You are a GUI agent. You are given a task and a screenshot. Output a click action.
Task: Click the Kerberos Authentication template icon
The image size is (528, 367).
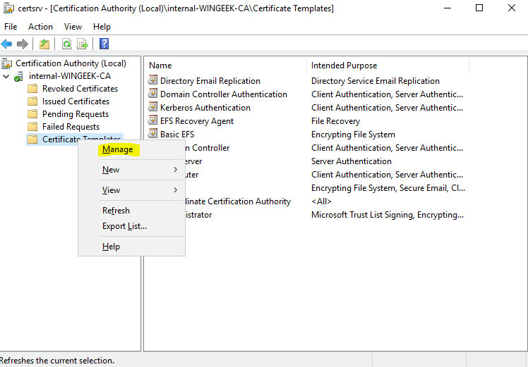coord(153,108)
